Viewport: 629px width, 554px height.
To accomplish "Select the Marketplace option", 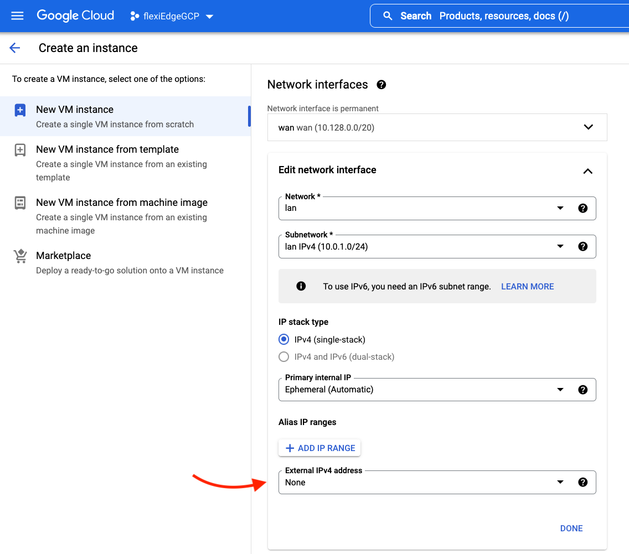I will (63, 256).
